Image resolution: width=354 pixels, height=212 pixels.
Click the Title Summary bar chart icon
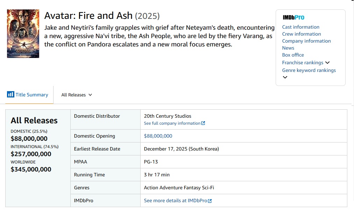(x=10, y=95)
